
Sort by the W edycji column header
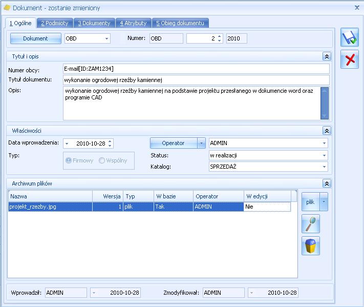[x=267, y=196]
